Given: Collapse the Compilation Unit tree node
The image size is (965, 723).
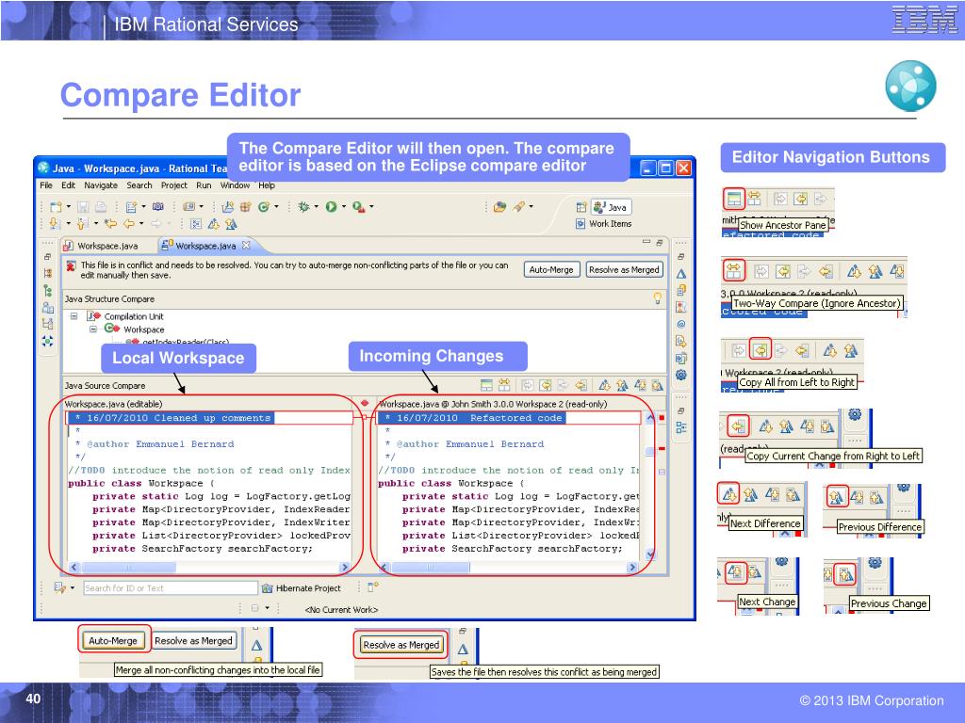Looking at the screenshot, I should click(x=74, y=316).
